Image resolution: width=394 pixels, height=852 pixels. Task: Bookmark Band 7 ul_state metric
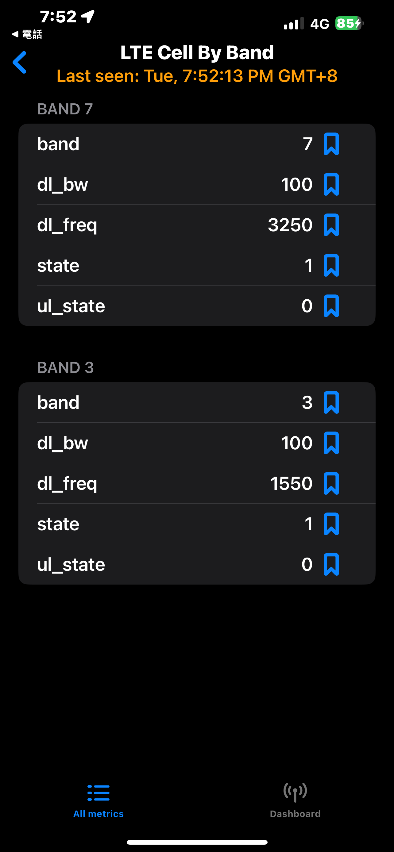coord(331,305)
